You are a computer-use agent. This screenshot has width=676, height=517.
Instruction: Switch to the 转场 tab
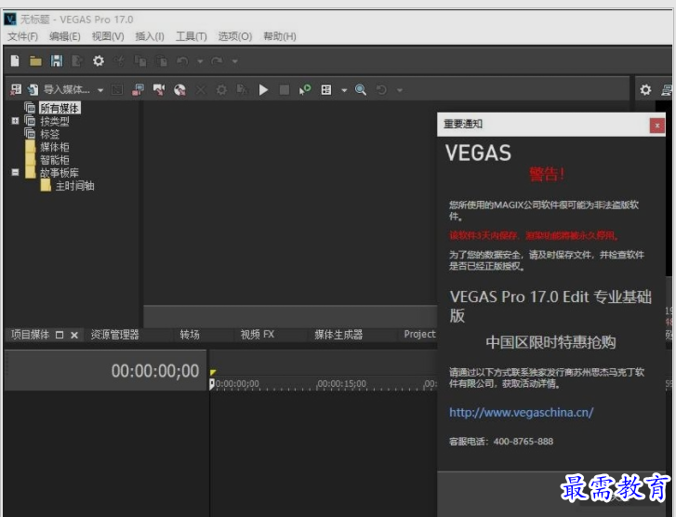[x=190, y=335]
